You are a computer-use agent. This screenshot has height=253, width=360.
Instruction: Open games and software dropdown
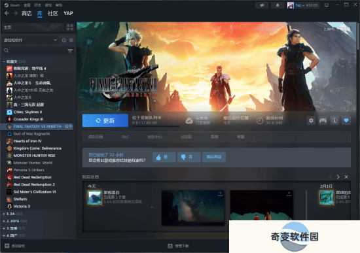click(30, 40)
